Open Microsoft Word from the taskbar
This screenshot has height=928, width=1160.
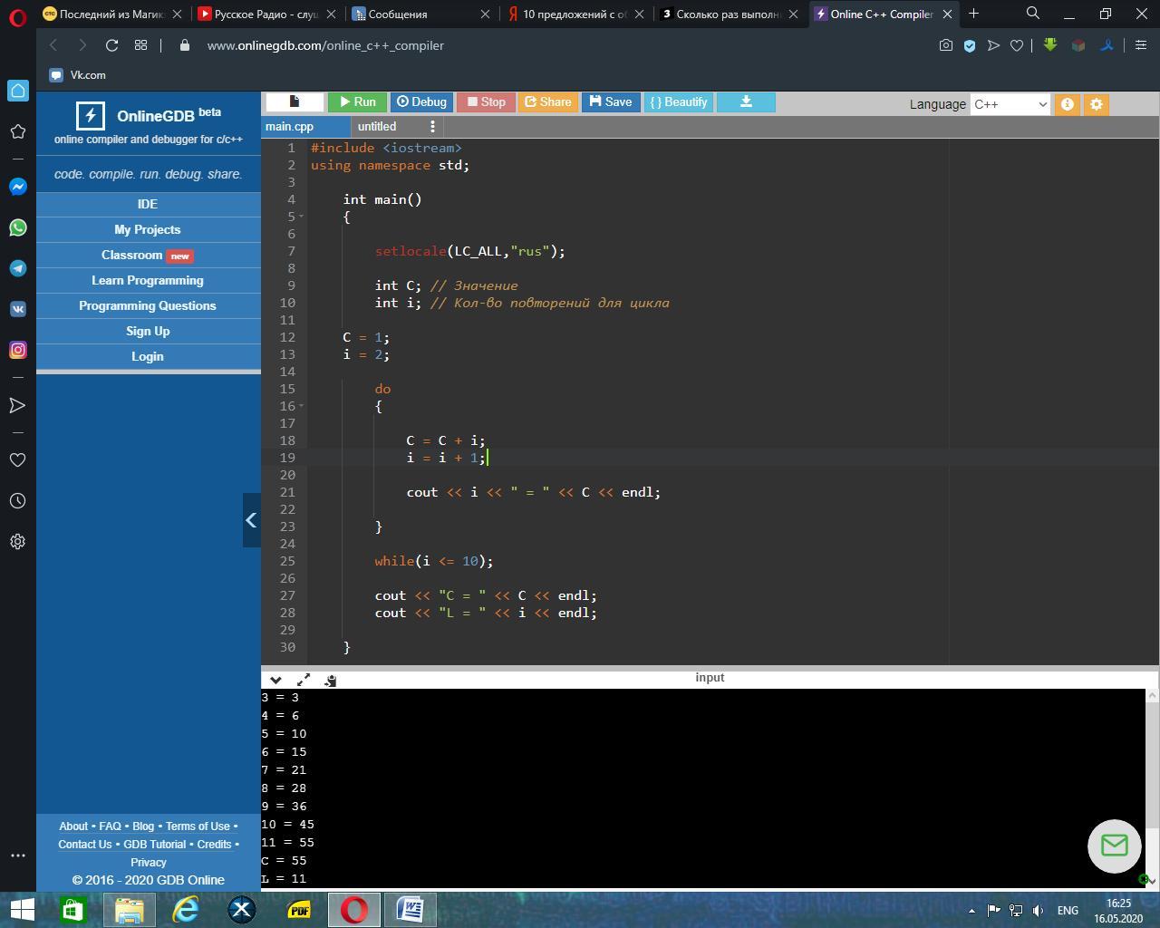coord(410,909)
